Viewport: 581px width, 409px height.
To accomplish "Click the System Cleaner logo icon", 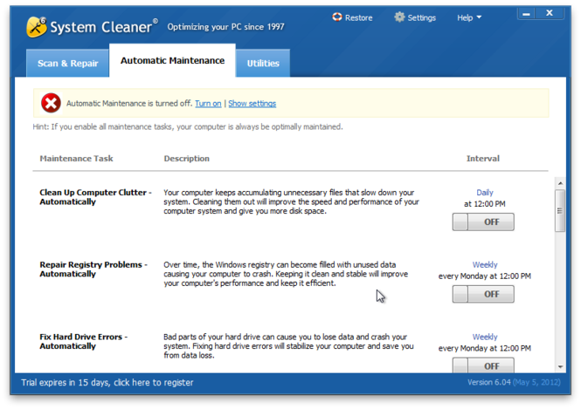I will pyautogui.click(x=37, y=27).
